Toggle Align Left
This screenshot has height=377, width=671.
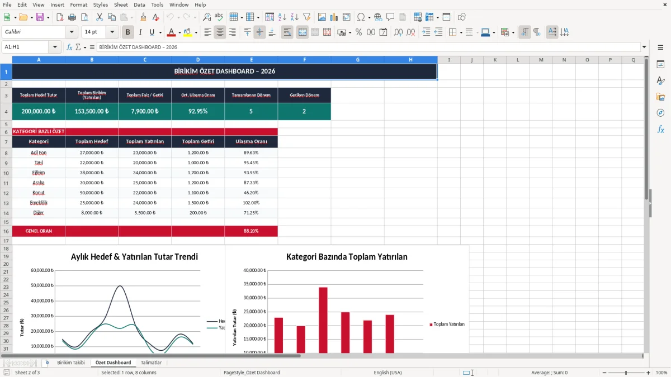point(207,32)
